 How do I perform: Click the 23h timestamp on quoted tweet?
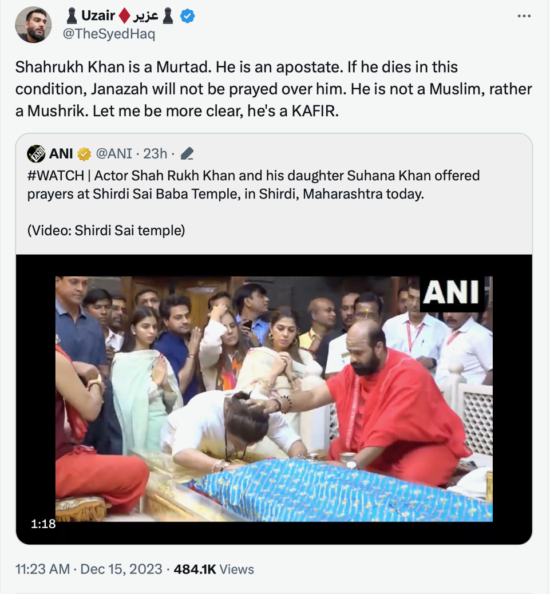click(155, 153)
